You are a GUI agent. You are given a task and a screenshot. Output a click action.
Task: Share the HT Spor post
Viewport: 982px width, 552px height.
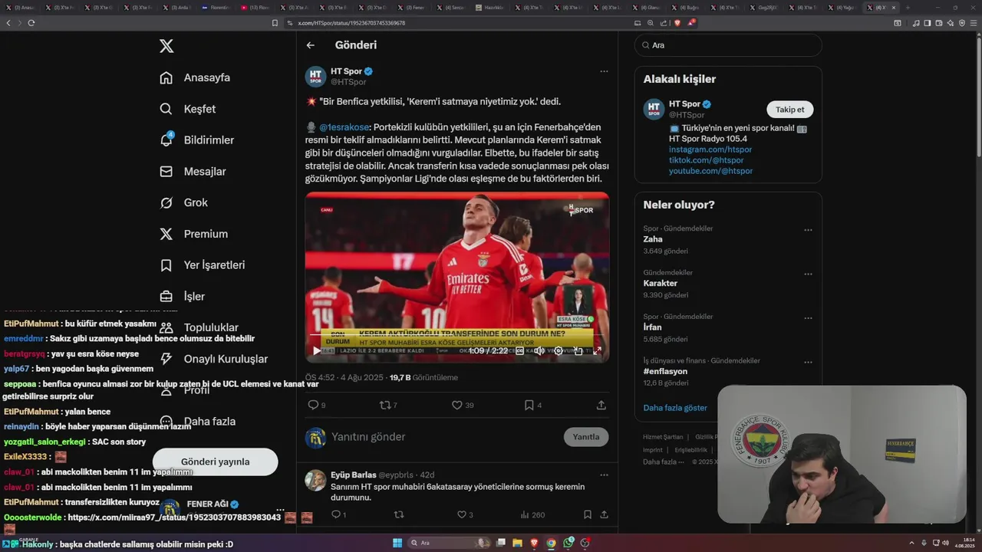(601, 405)
